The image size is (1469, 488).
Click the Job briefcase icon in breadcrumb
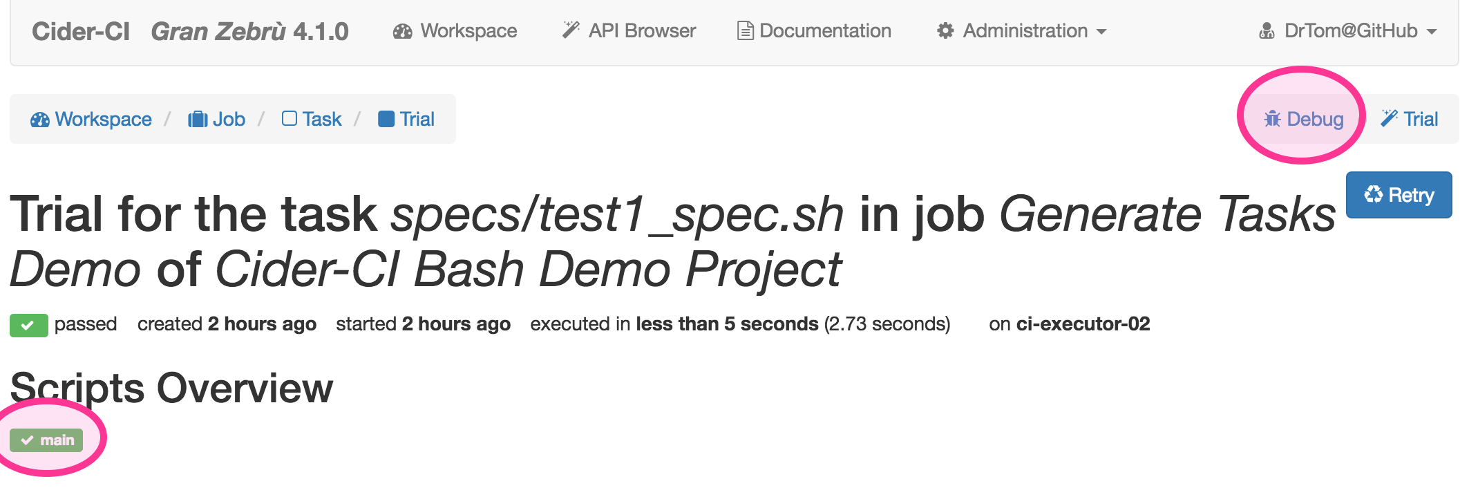pos(198,120)
